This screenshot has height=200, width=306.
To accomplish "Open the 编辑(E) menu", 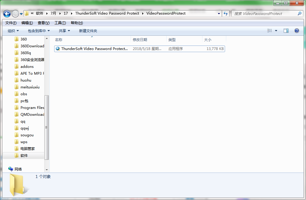I will click(x=27, y=23).
